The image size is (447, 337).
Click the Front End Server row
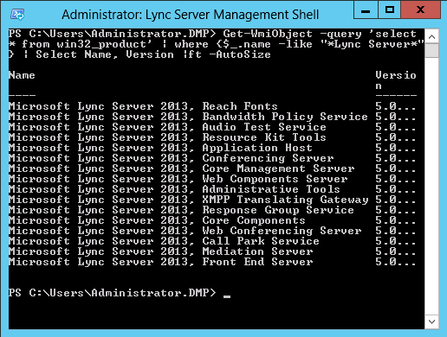(x=212, y=262)
